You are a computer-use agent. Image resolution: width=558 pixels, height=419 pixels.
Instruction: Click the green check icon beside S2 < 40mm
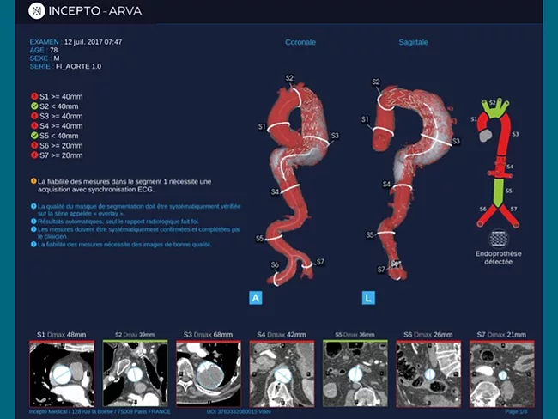click(33, 106)
